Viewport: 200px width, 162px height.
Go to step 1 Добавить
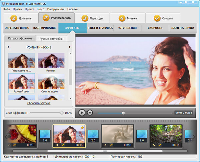click(x=21, y=18)
